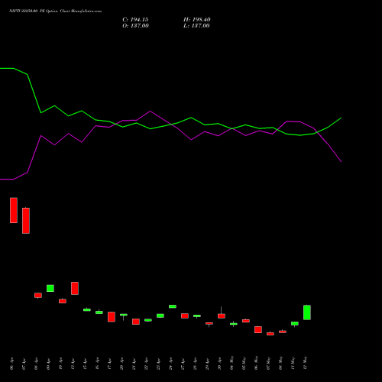Click the 11 May date label

tap(293, 364)
